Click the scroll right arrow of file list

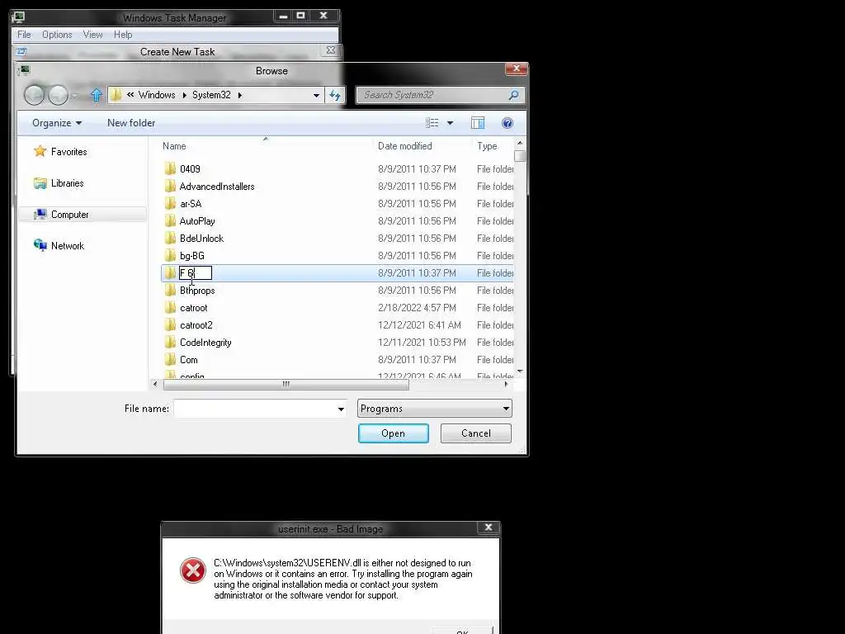(x=506, y=385)
